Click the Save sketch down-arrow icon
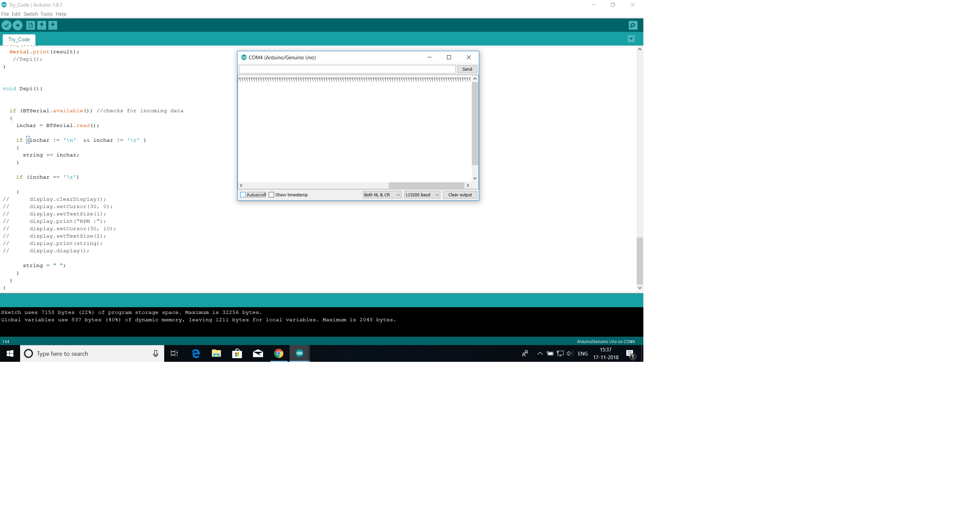This screenshot has height=530, width=955. click(53, 25)
